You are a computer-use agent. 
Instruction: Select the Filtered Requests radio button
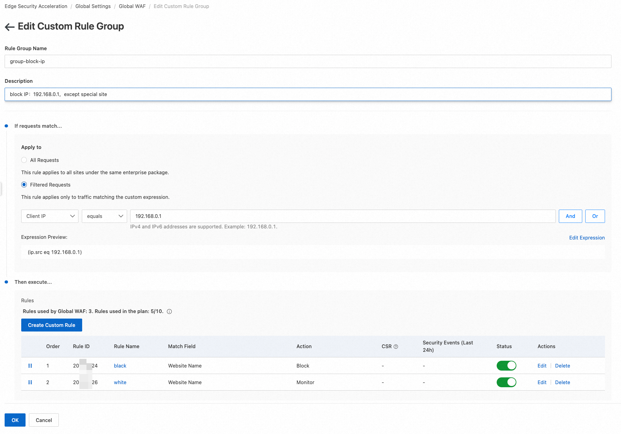pos(24,185)
